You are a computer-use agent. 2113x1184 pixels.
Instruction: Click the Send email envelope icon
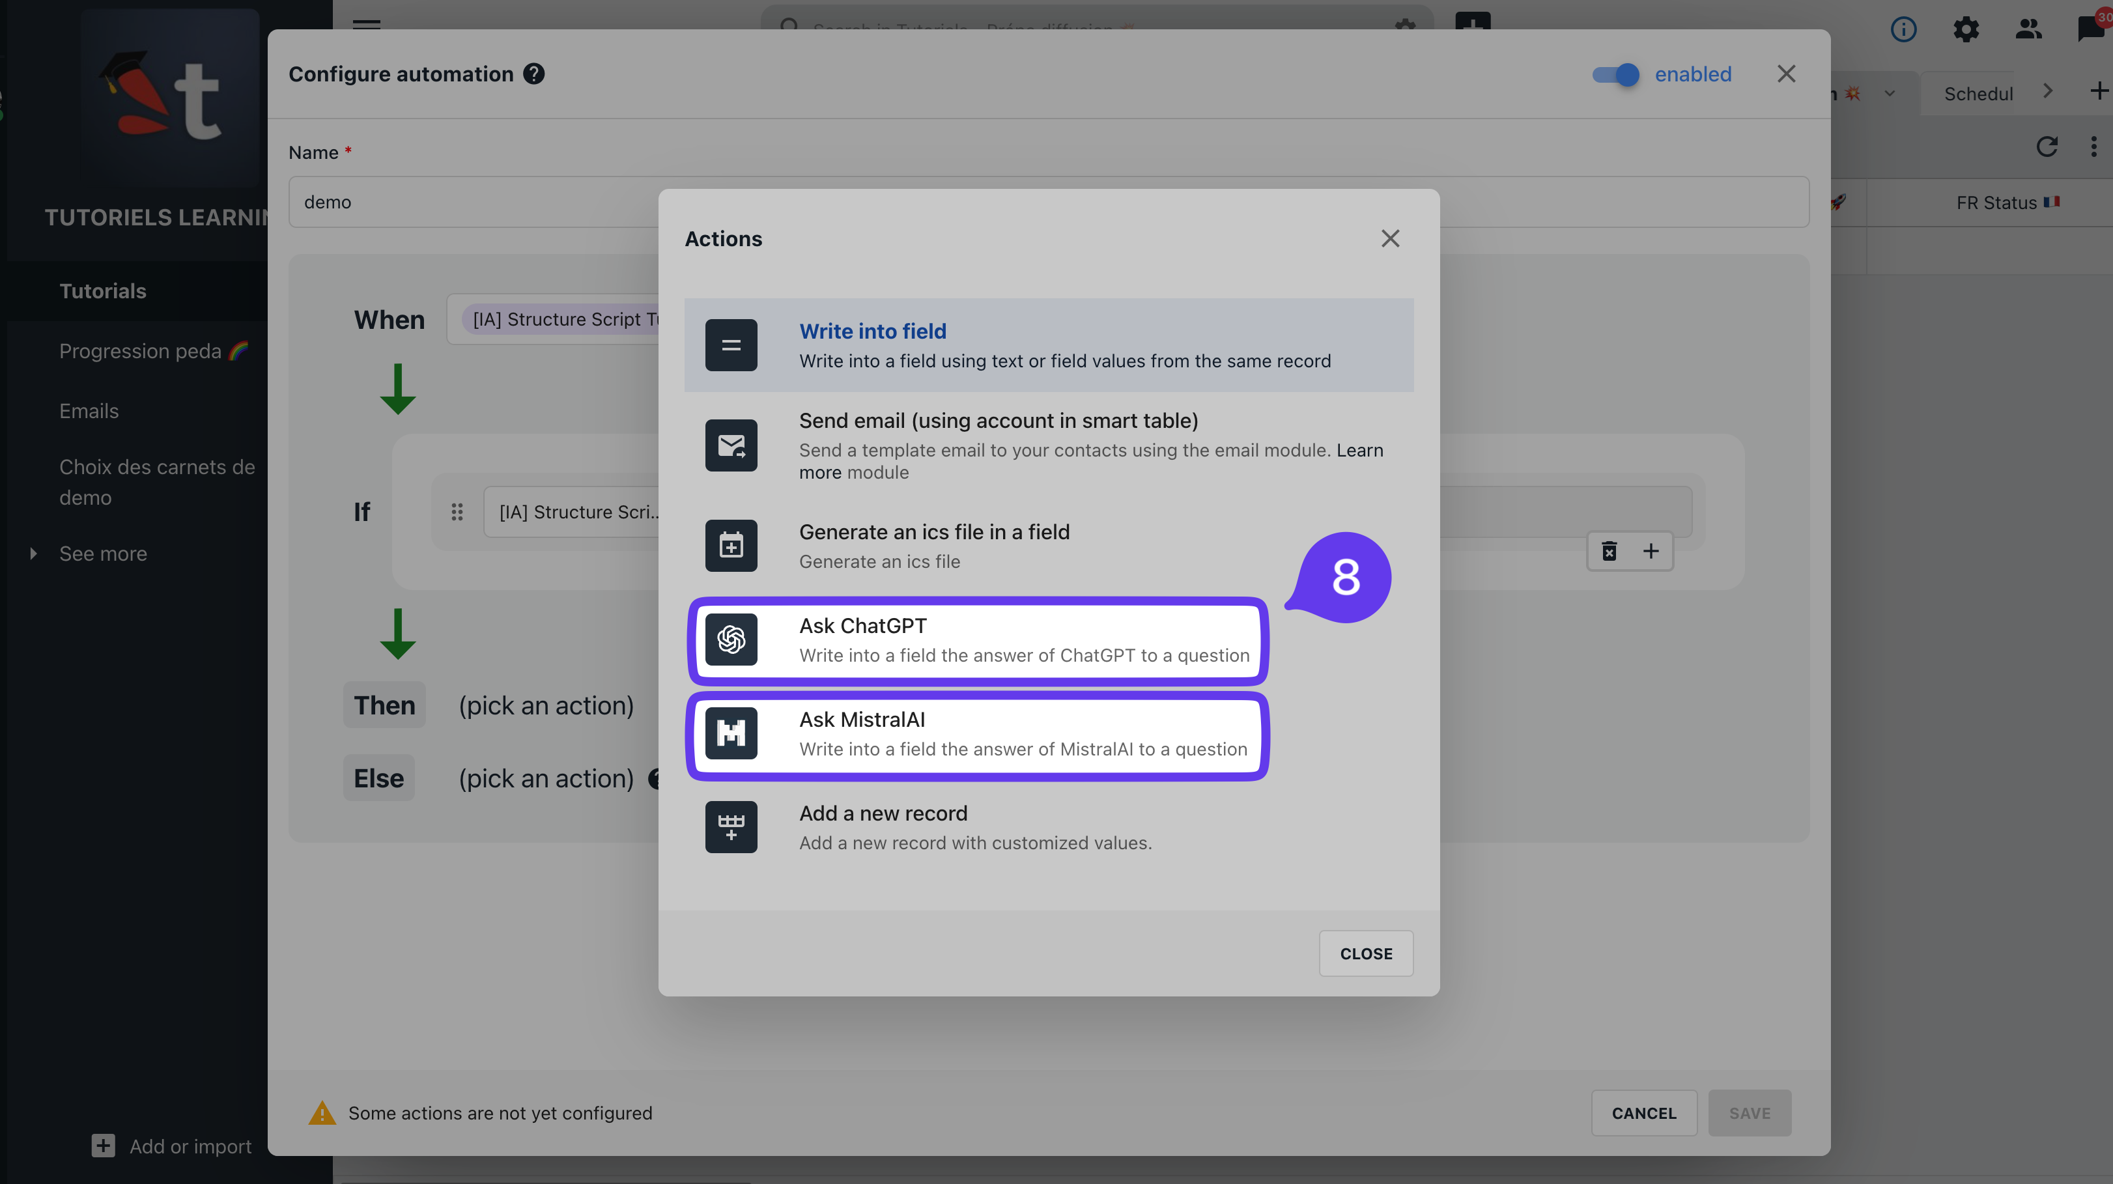click(731, 445)
